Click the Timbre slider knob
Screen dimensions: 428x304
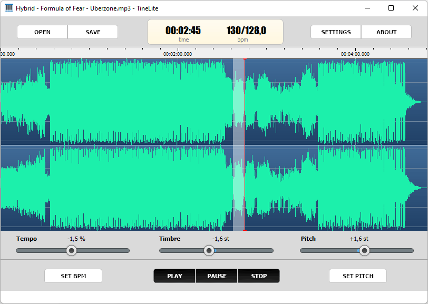click(209, 250)
